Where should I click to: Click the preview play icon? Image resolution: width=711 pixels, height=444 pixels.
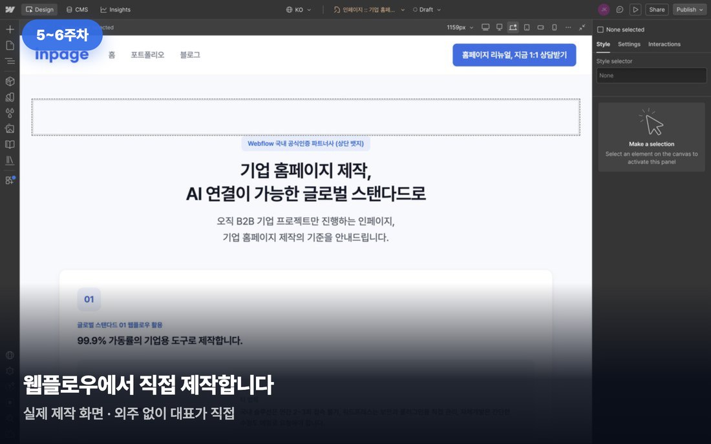click(635, 10)
